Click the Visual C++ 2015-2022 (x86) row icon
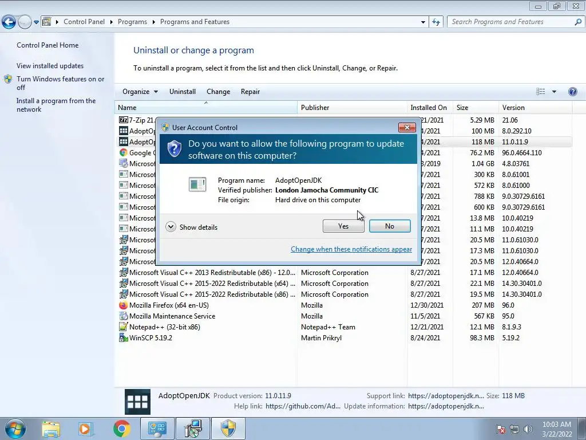Viewport: 586px width, 440px height. pos(124,294)
